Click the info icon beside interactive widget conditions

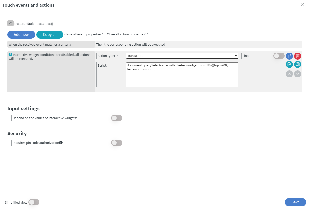click(x=10, y=54)
